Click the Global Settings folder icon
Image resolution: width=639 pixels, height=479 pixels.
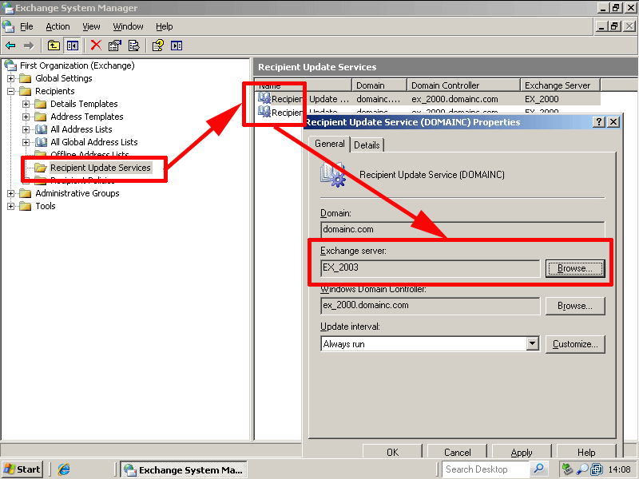pos(26,78)
